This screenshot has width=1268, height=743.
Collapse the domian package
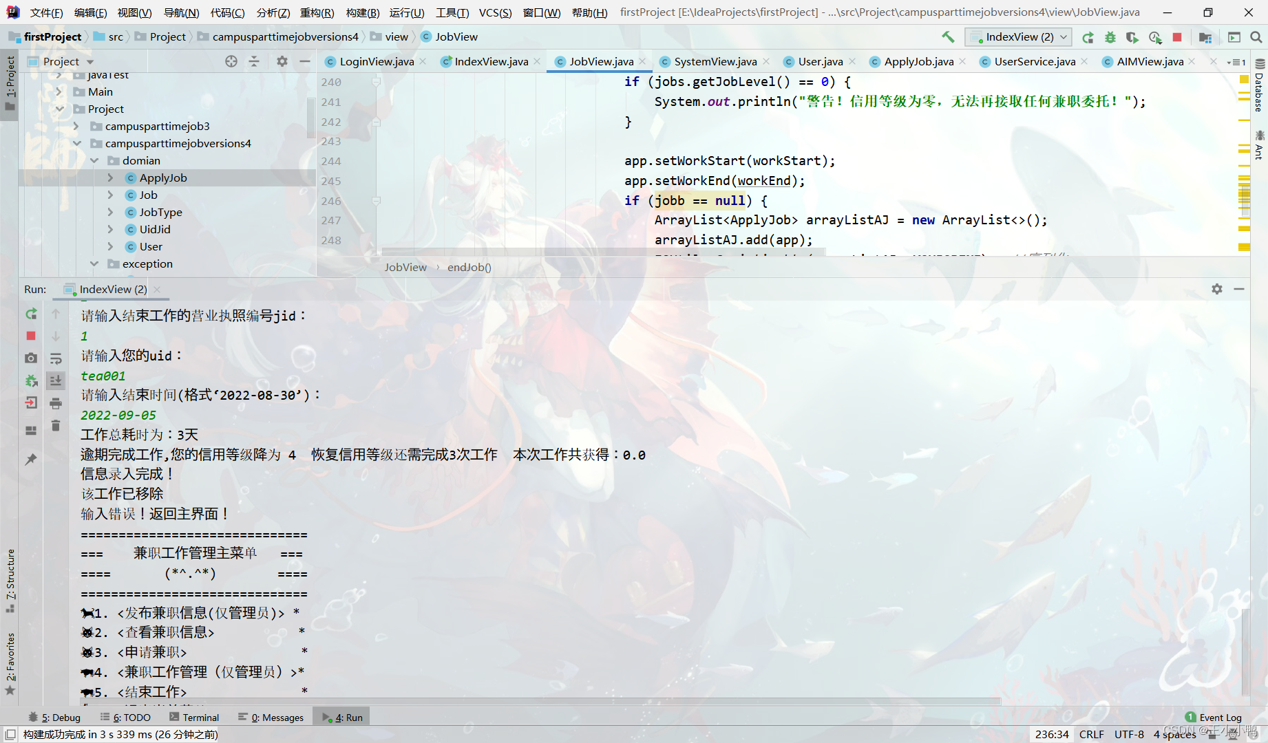click(x=94, y=160)
